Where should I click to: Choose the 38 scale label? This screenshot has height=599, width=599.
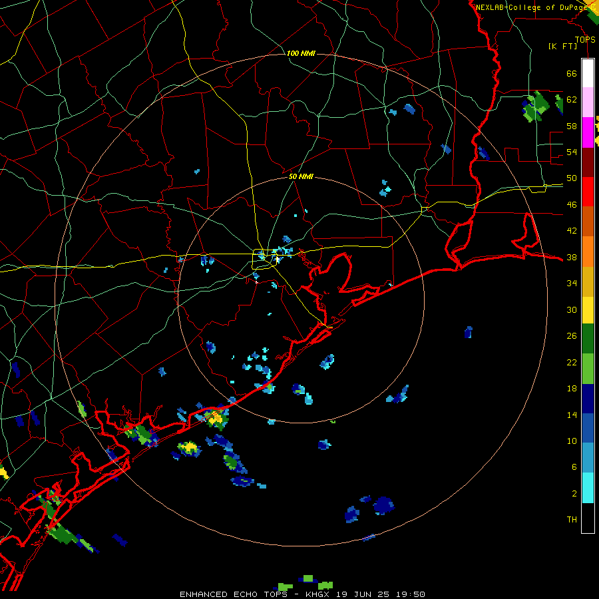[x=572, y=257]
